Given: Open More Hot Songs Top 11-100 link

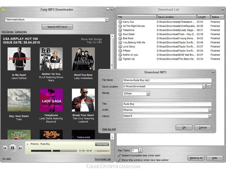Looking at the screenshot, I should coord(91,41).
